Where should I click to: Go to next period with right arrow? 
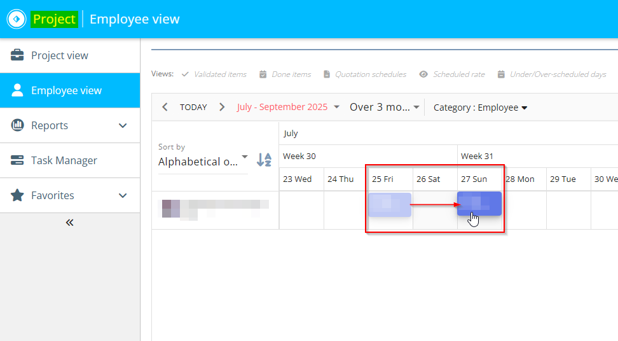click(x=222, y=107)
